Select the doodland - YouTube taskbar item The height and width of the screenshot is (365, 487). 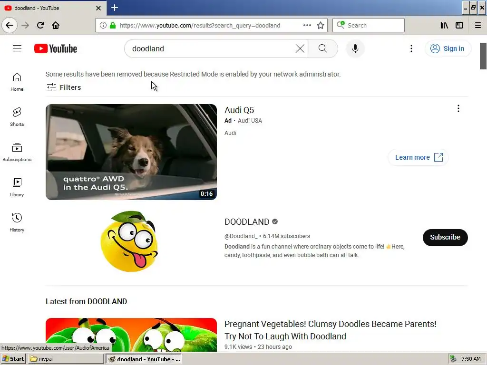click(144, 359)
